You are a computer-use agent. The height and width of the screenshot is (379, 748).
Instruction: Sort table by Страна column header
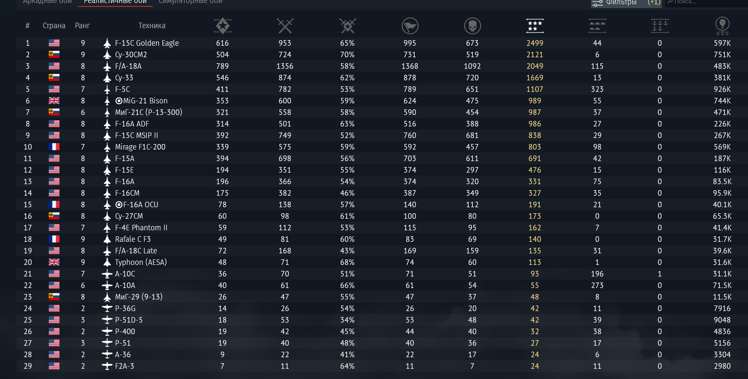[x=54, y=26]
